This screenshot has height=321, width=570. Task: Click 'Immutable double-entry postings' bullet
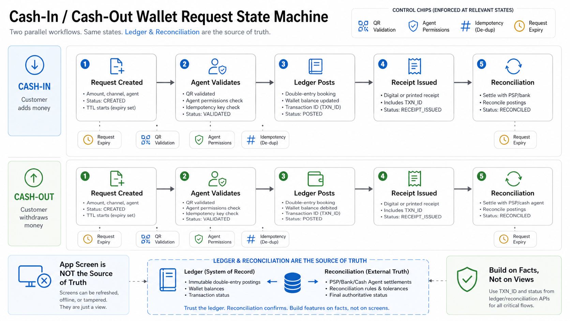[x=224, y=282]
